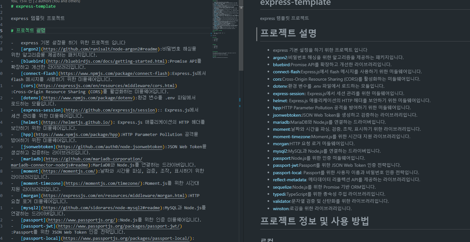Open the moment-timezone link in the preview
Image resolution: width=470 pixels, height=242 pixels.
tap(291, 136)
